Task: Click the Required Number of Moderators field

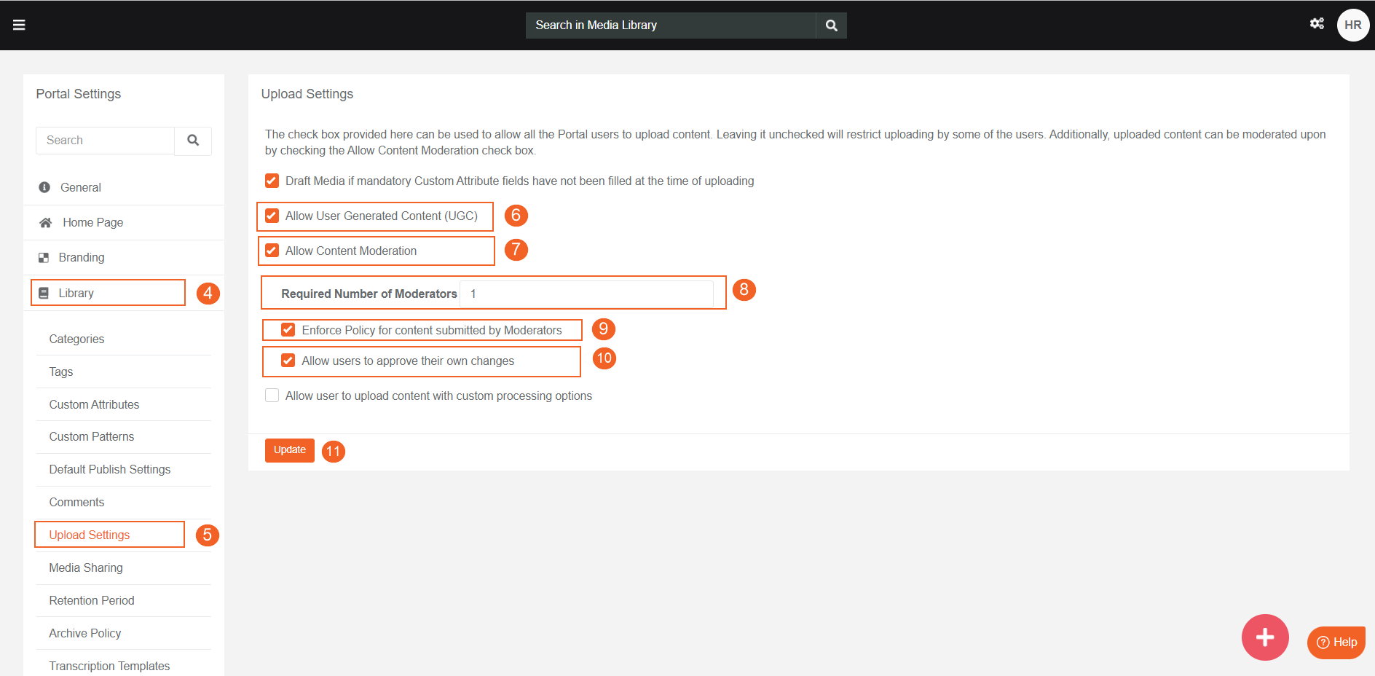Action: click(x=586, y=294)
